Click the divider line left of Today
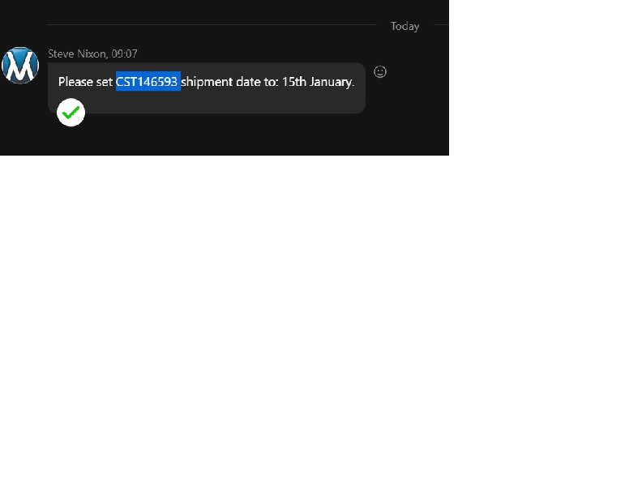 click(x=212, y=24)
